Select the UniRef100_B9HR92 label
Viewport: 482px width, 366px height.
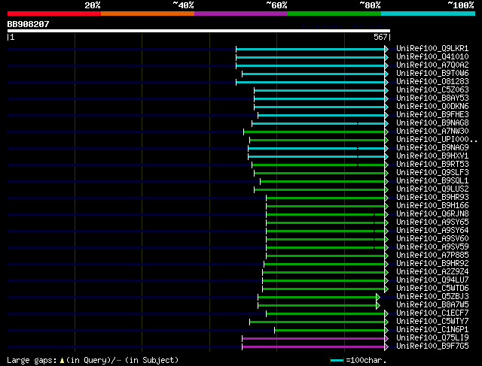pos(432,264)
